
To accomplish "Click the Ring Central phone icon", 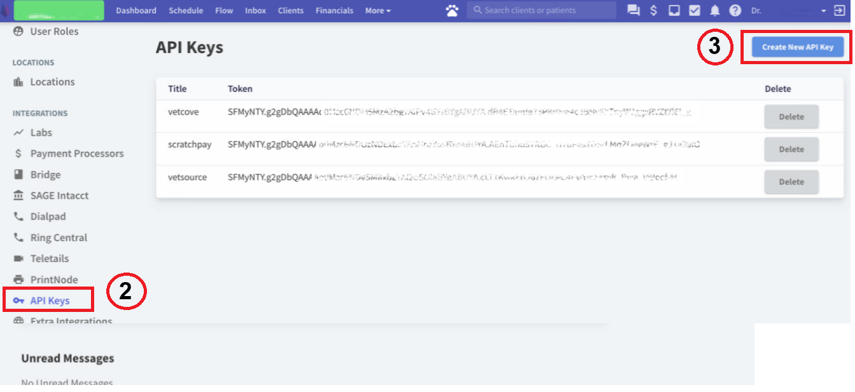I will (18, 238).
